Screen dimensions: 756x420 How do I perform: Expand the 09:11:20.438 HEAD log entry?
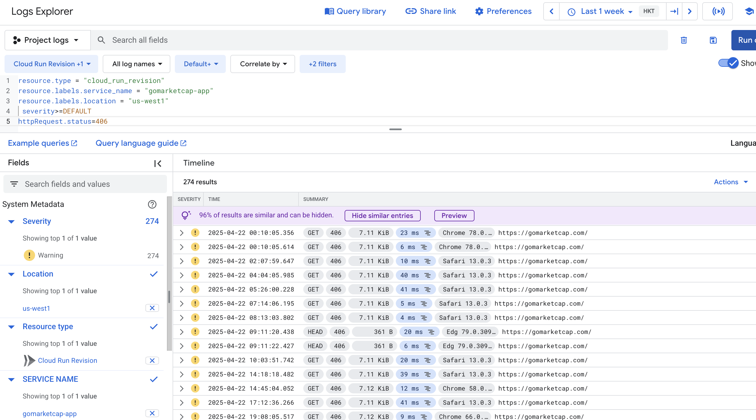tap(182, 332)
